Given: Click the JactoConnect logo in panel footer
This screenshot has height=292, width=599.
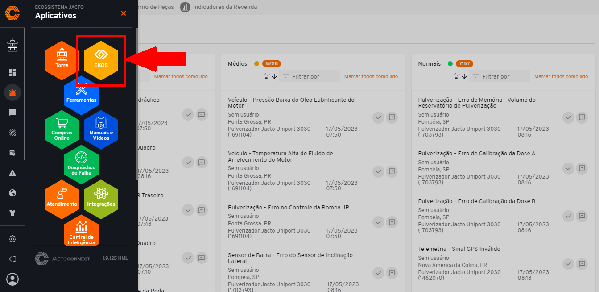Looking at the screenshot, I should click(62, 259).
